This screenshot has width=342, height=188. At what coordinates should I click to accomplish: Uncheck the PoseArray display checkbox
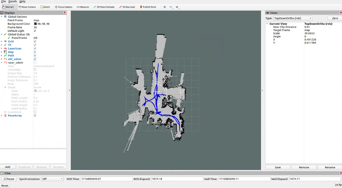coord(35,116)
